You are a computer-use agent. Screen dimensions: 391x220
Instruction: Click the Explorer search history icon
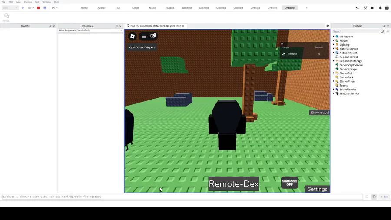[382, 31]
